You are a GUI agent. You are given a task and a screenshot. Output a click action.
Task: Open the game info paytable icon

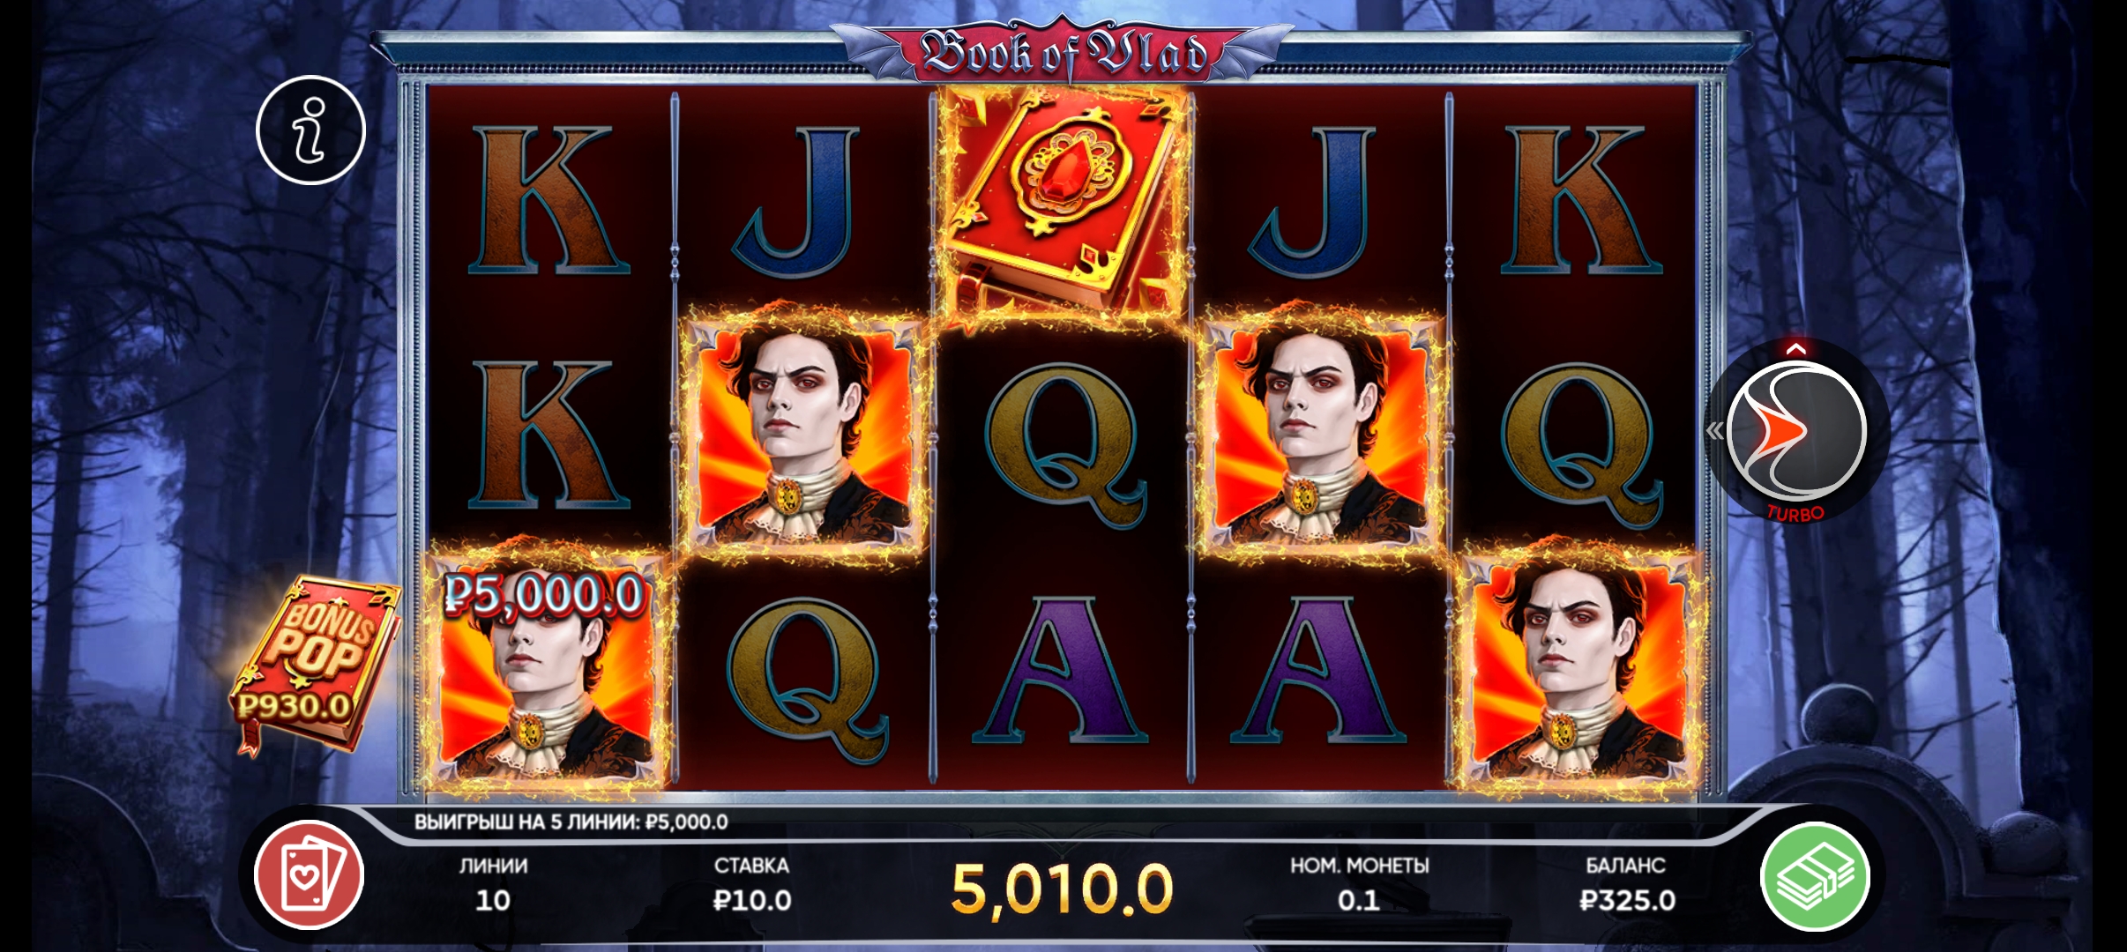(x=310, y=130)
